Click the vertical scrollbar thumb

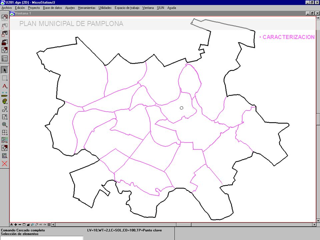pyautogui.click(x=318, y=119)
